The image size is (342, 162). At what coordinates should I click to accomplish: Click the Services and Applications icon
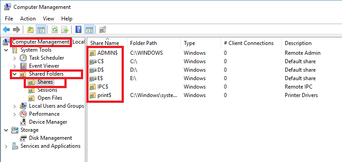(x=15, y=146)
